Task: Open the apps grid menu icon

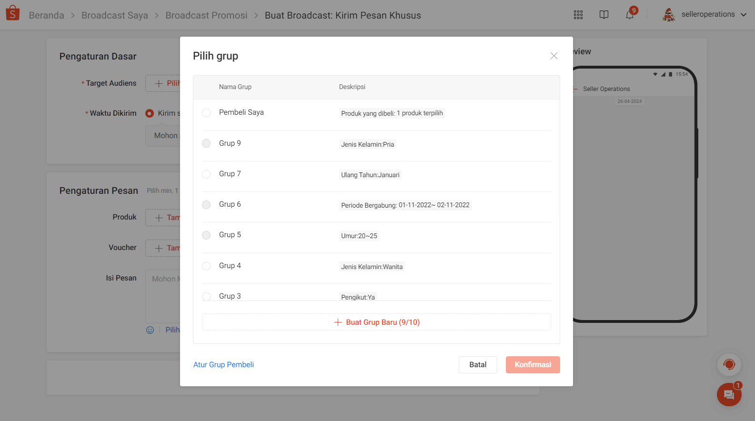Action: 578,15
